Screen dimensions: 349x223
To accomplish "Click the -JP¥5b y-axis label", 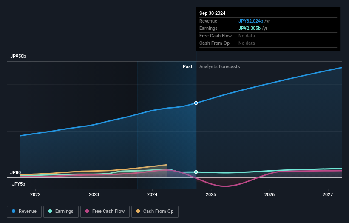I will click(x=17, y=184).
